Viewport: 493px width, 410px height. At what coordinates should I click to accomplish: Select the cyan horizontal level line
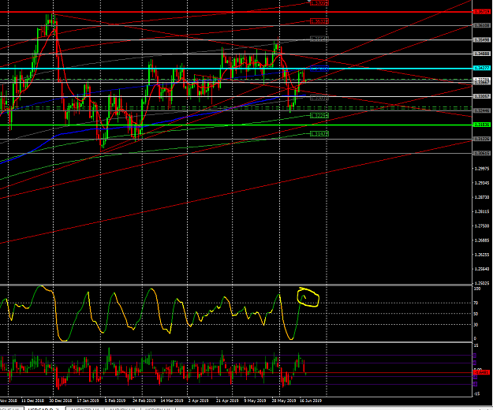236,68
